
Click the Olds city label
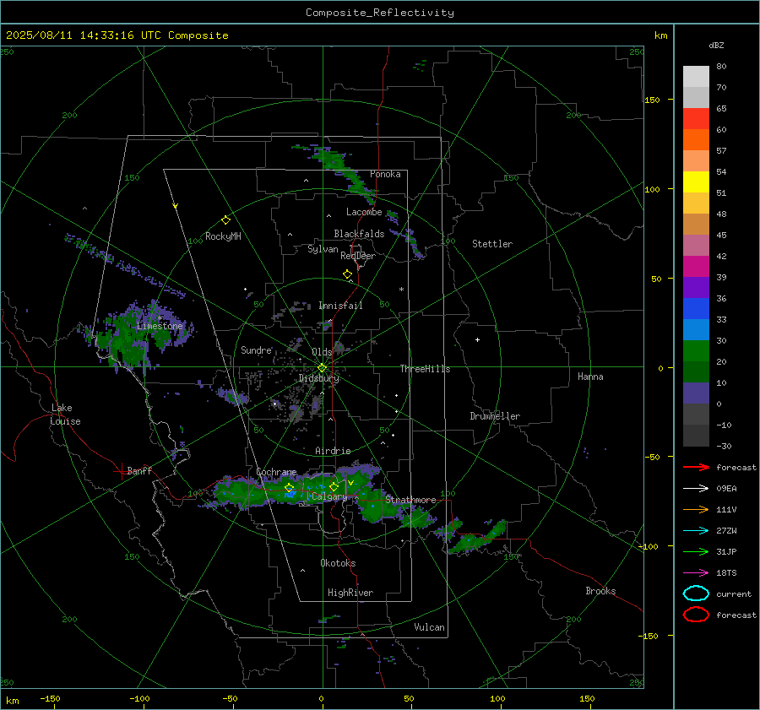[x=322, y=352]
